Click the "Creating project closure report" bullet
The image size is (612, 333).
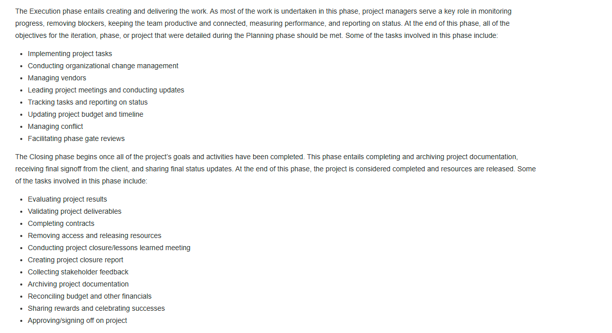click(75, 260)
